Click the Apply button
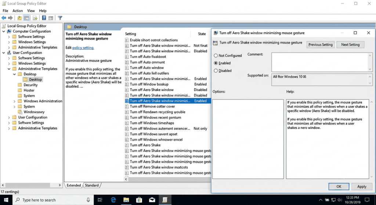The height and width of the screenshot is (205, 376). (362, 187)
